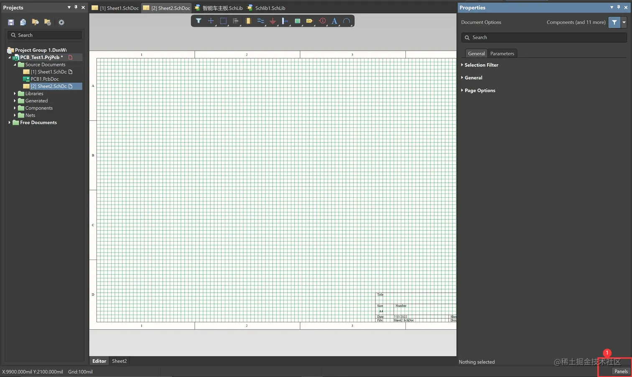Image resolution: width=632 pixels, height=377 pixels.
Task: Click the folder with gear project options icon
Action: (48, 22)
